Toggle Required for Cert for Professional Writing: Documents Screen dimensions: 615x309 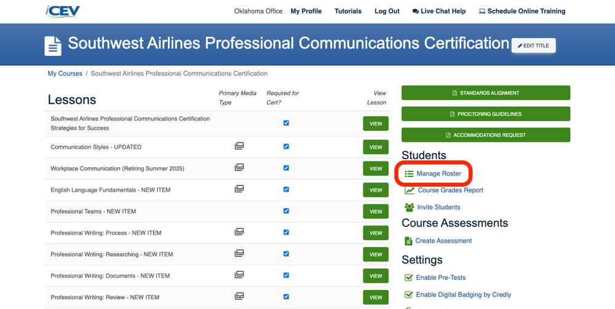[x=286, y=275]
